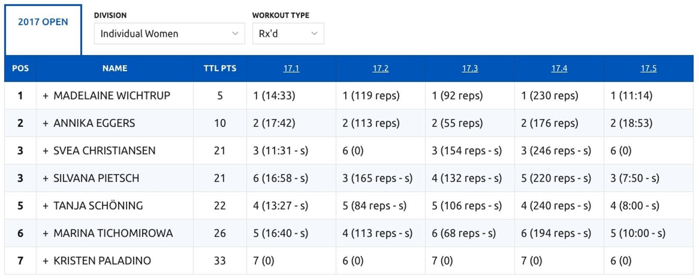The height and width of the screenshot is (280, 699).
Task: Open the 17.1 workout link
Action: [x=291, y=68]
